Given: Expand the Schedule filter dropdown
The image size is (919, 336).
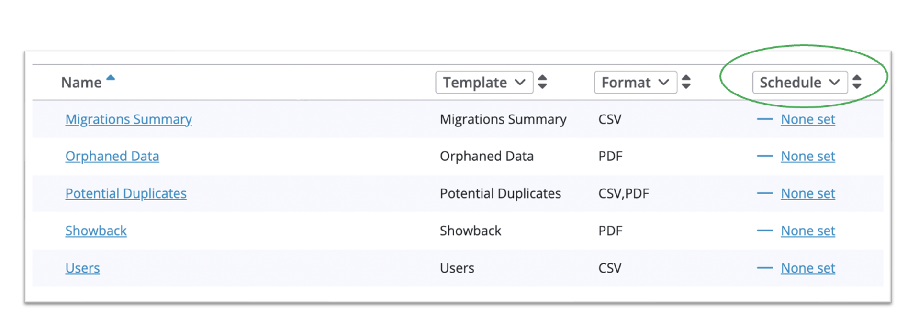Looking at the screenshot, I should tap(799, 83).
